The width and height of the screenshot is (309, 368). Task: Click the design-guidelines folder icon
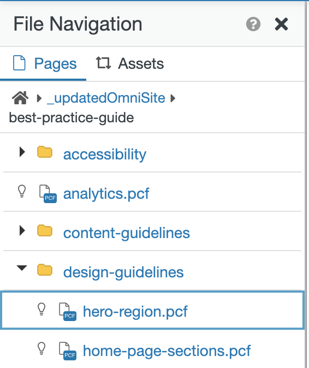[x=45, y=270]
